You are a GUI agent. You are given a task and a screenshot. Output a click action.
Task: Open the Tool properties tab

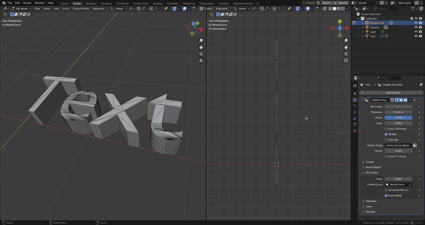[355, 86]
